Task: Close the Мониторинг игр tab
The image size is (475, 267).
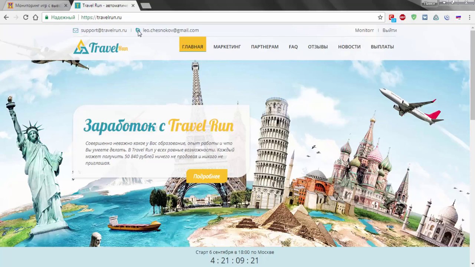Action: (x=66, y=6)
